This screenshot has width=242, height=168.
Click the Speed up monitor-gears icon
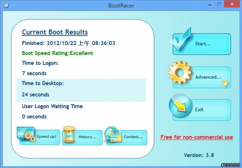coord(26,134)
